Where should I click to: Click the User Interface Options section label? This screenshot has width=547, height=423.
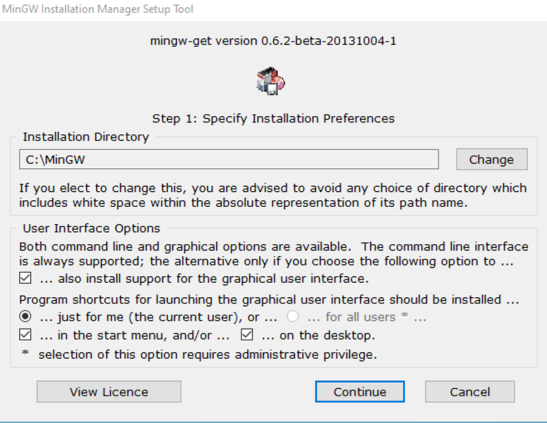point(91,228)
